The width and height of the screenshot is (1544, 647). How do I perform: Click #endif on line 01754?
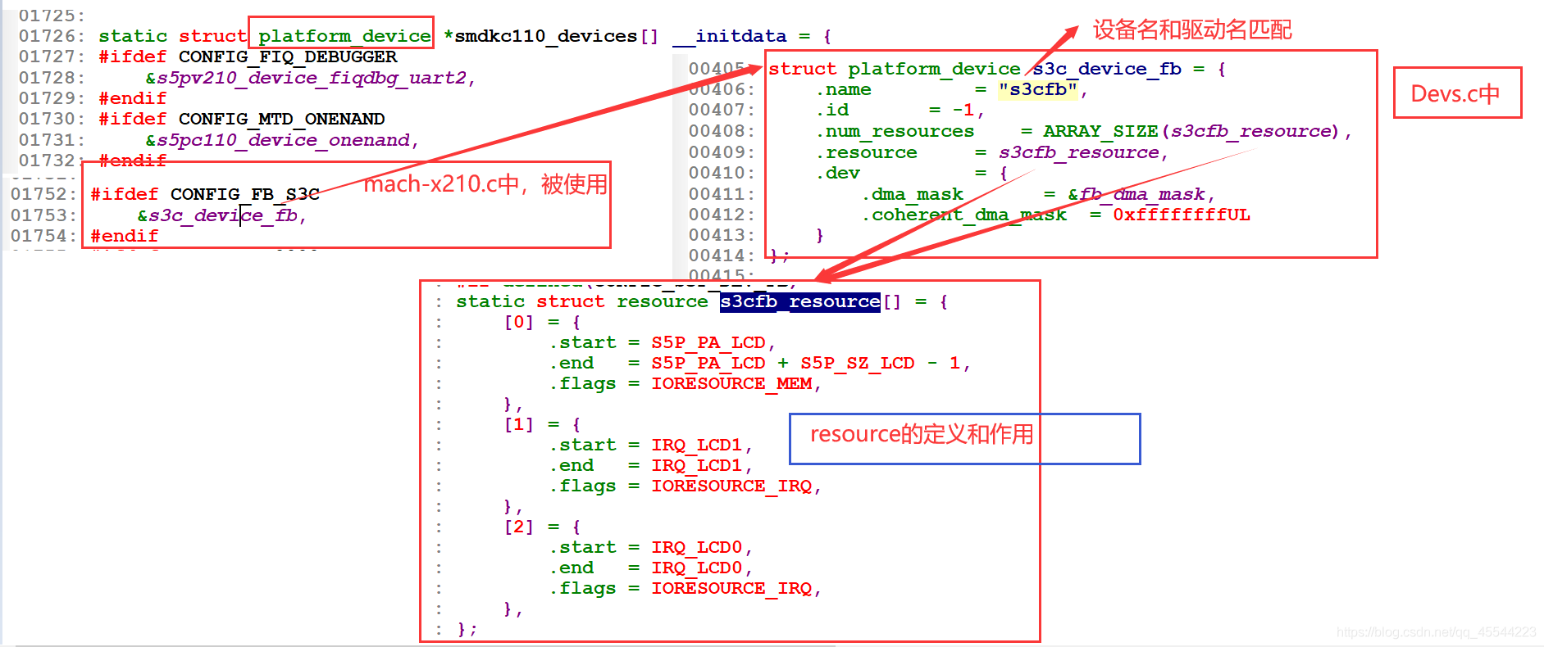[x=125, y=236]
